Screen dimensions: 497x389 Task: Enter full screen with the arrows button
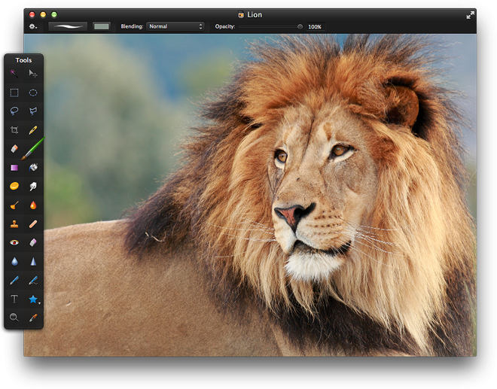(x=470, y=14)
